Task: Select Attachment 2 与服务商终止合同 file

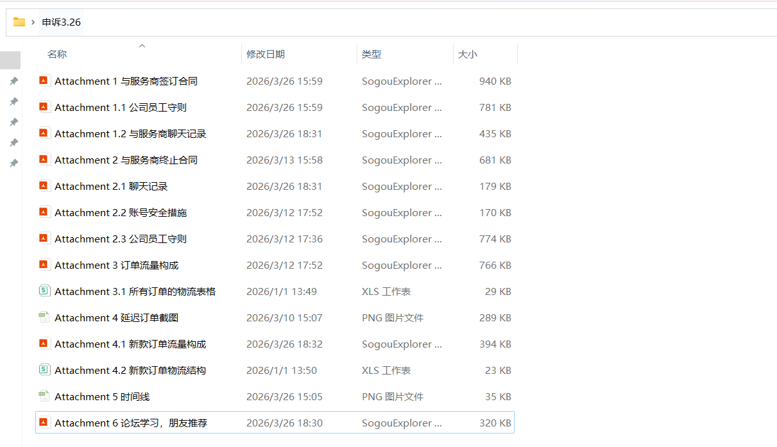Action: pos(126,160)
